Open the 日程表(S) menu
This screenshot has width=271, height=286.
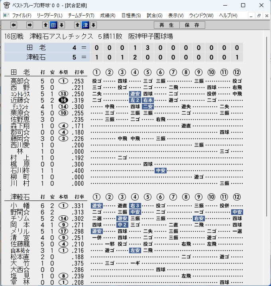[x=131, y=16]
